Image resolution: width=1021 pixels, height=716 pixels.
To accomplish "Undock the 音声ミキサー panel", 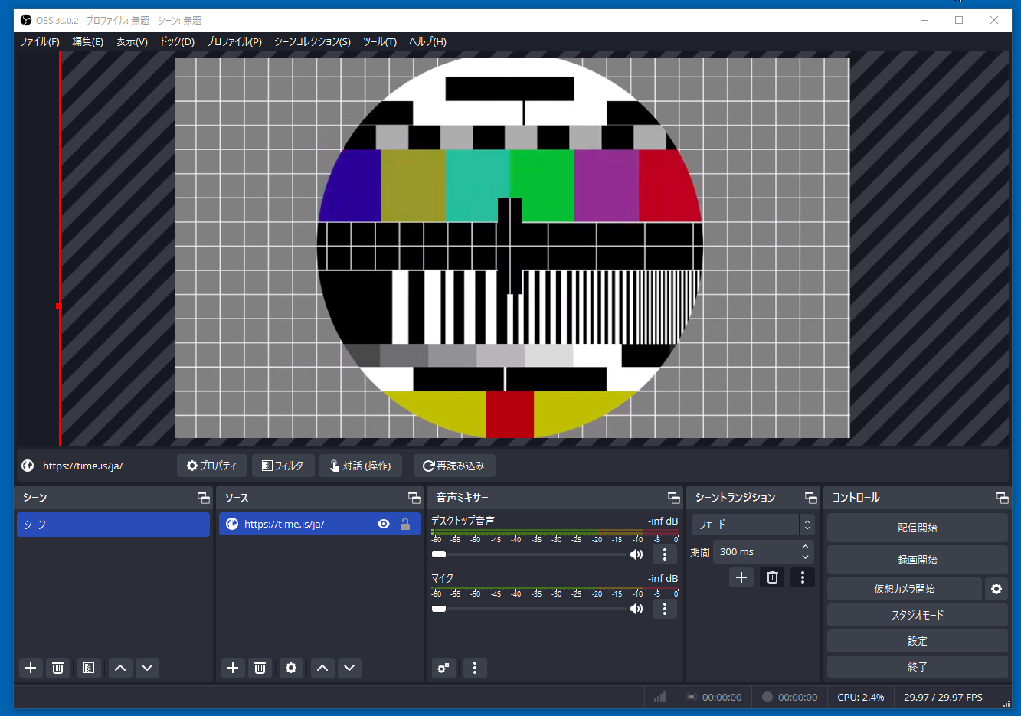I will pyautogui.click(x=673, y=498).
